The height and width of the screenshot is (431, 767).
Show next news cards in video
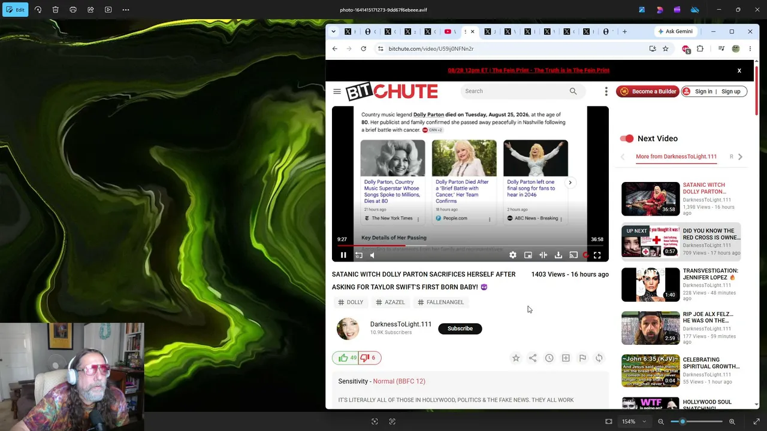pos(570,183)
